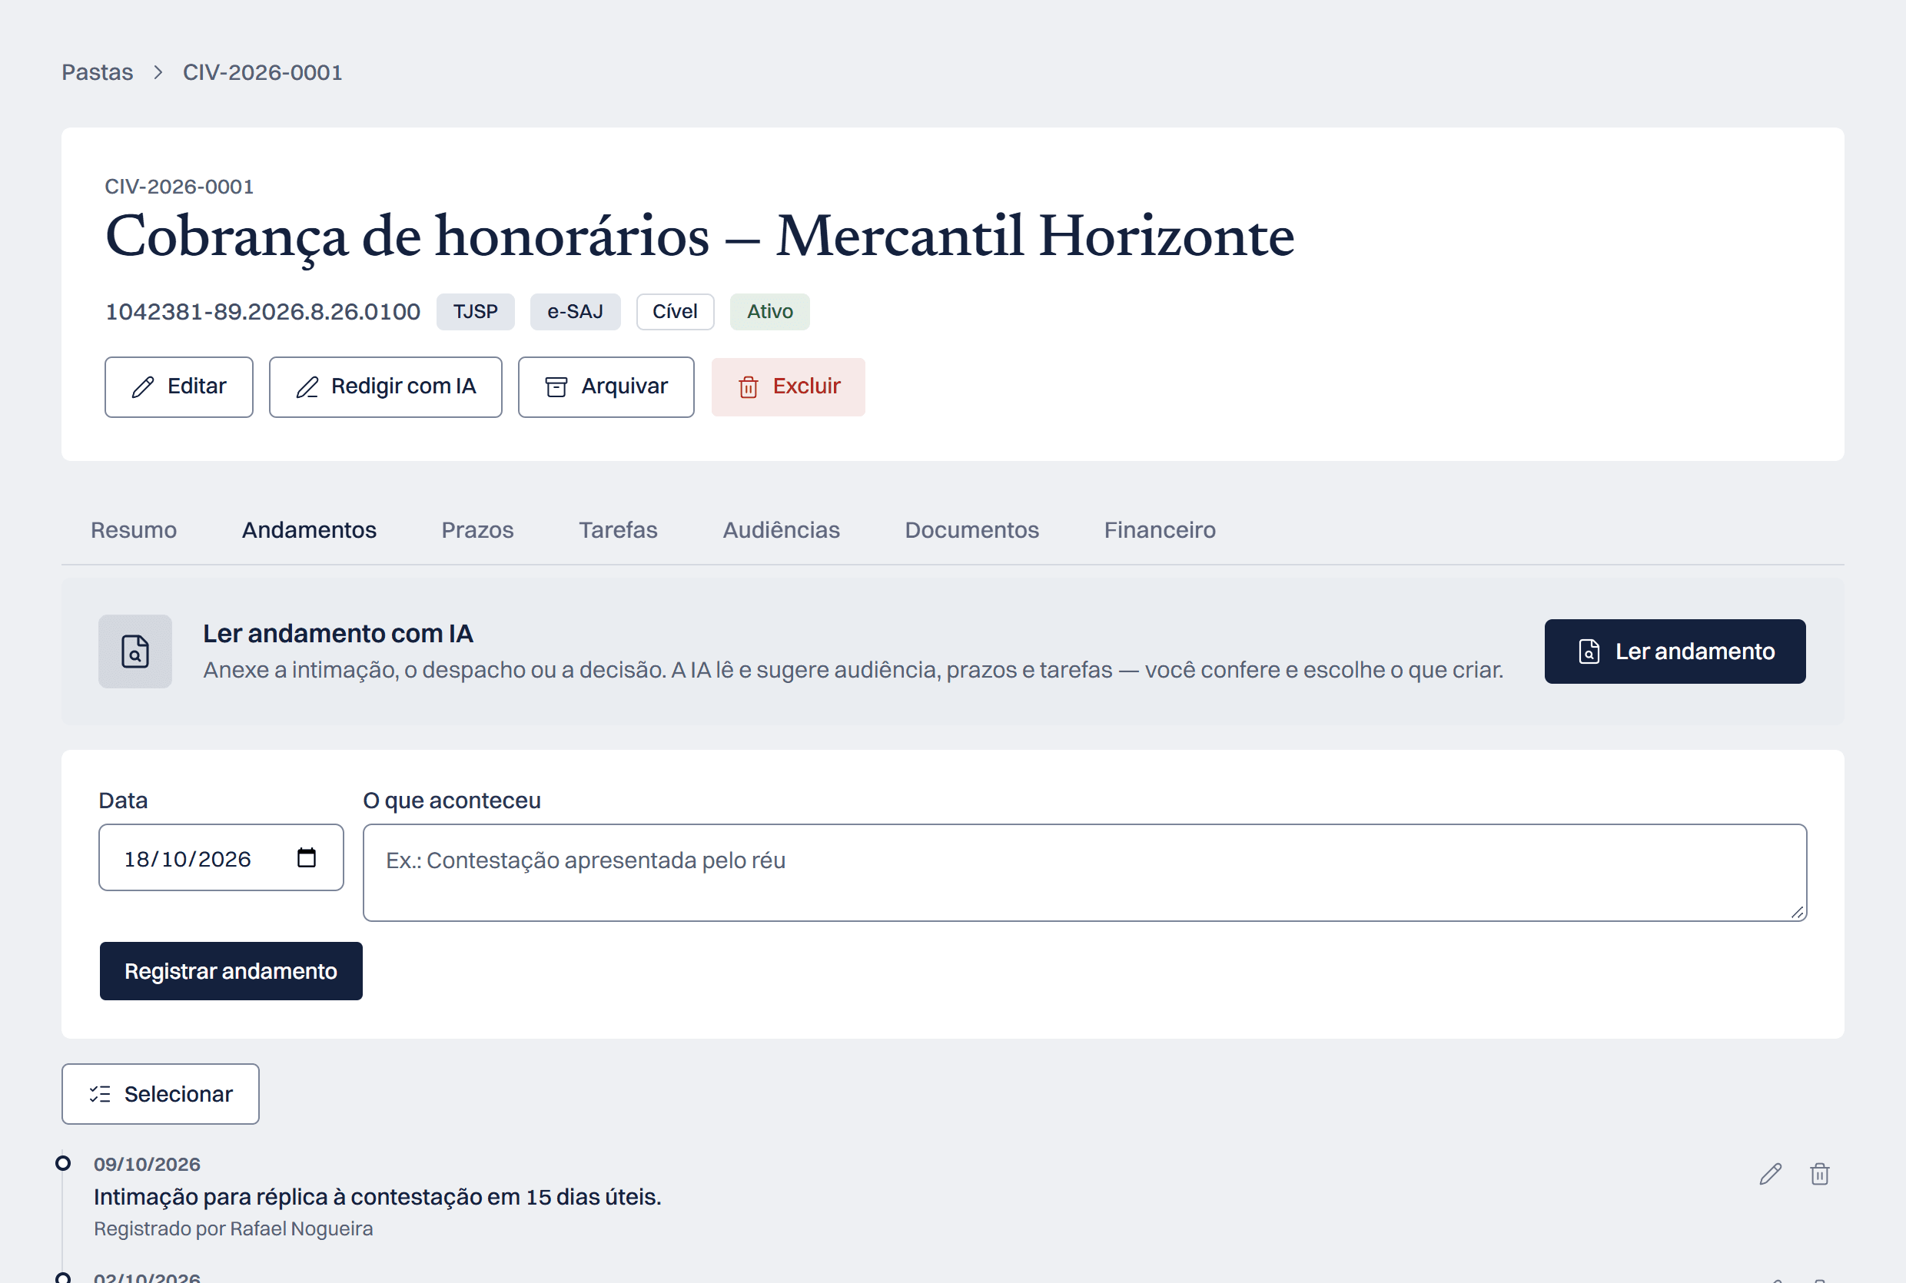
Task: Click the Selecionar button
Action: coord(161,1094)
